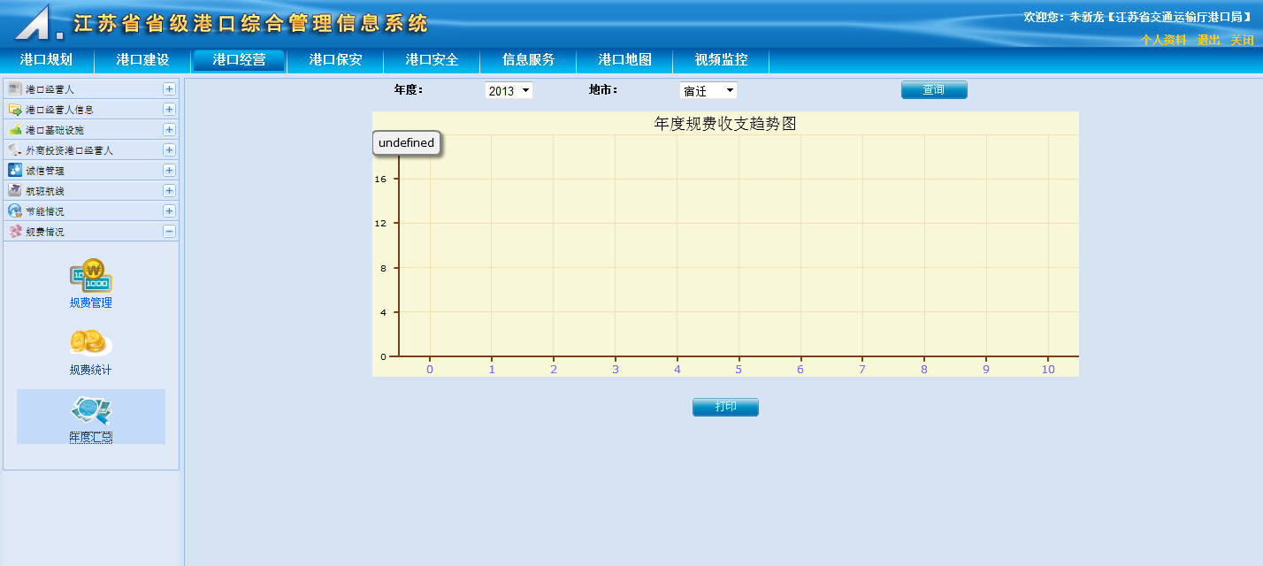1263x566 pixels.
Task: Open the 年度 year dropdown
Action: click(x=509, y=90)
